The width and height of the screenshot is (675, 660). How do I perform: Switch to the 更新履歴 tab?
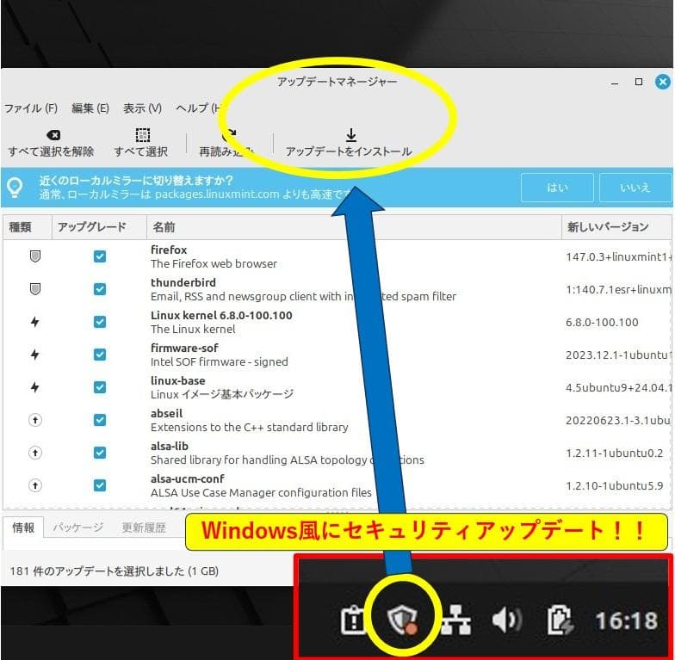144,527
